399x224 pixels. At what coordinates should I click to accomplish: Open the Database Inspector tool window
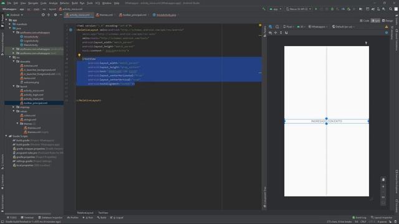pyautogui.click(x=50, y=218)
